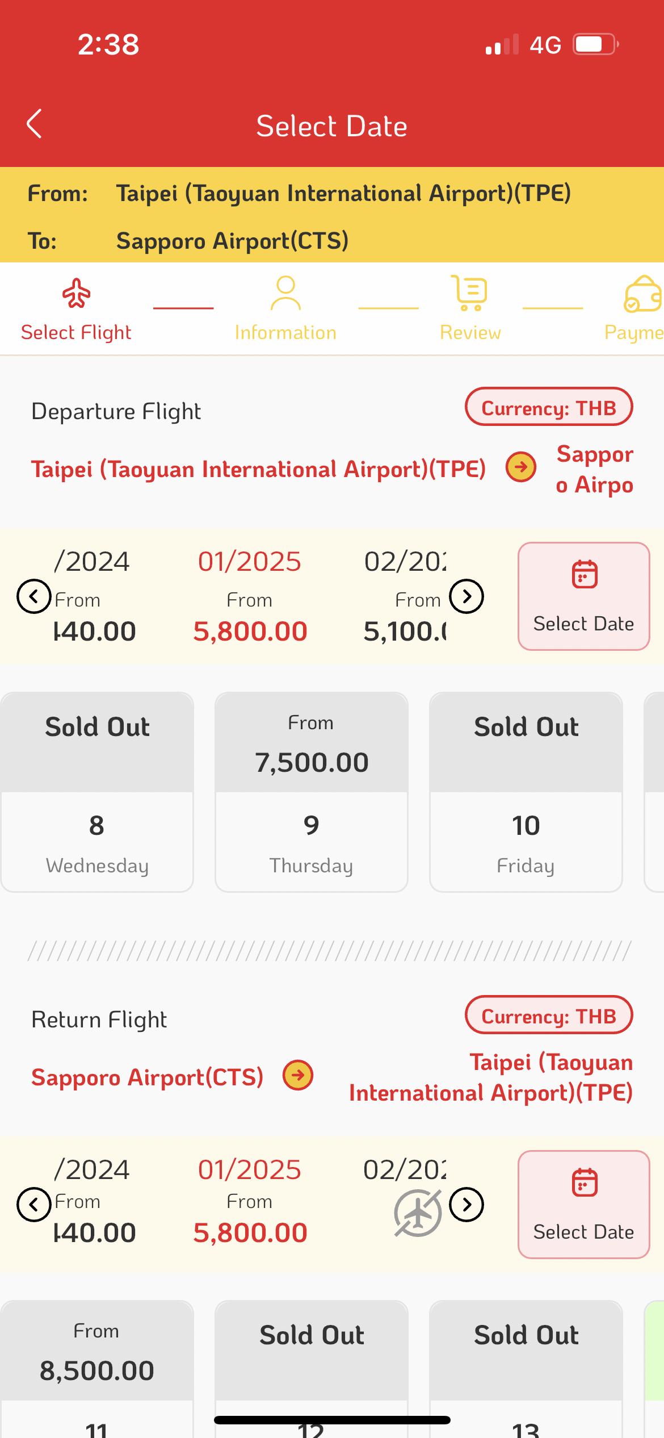
Task: Choose return date 11 priced 8,500.00
Action: click(96, 1369)
